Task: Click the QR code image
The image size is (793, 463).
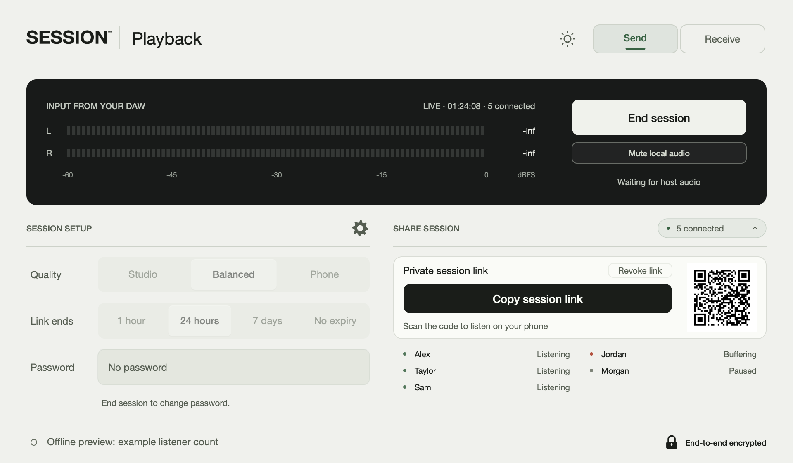Action: coord(722,298)
